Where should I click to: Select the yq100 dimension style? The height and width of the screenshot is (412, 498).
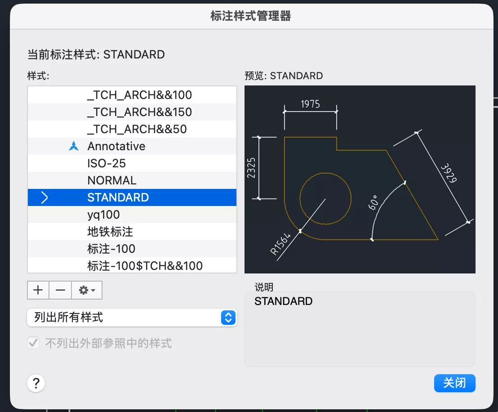point(103,215)
